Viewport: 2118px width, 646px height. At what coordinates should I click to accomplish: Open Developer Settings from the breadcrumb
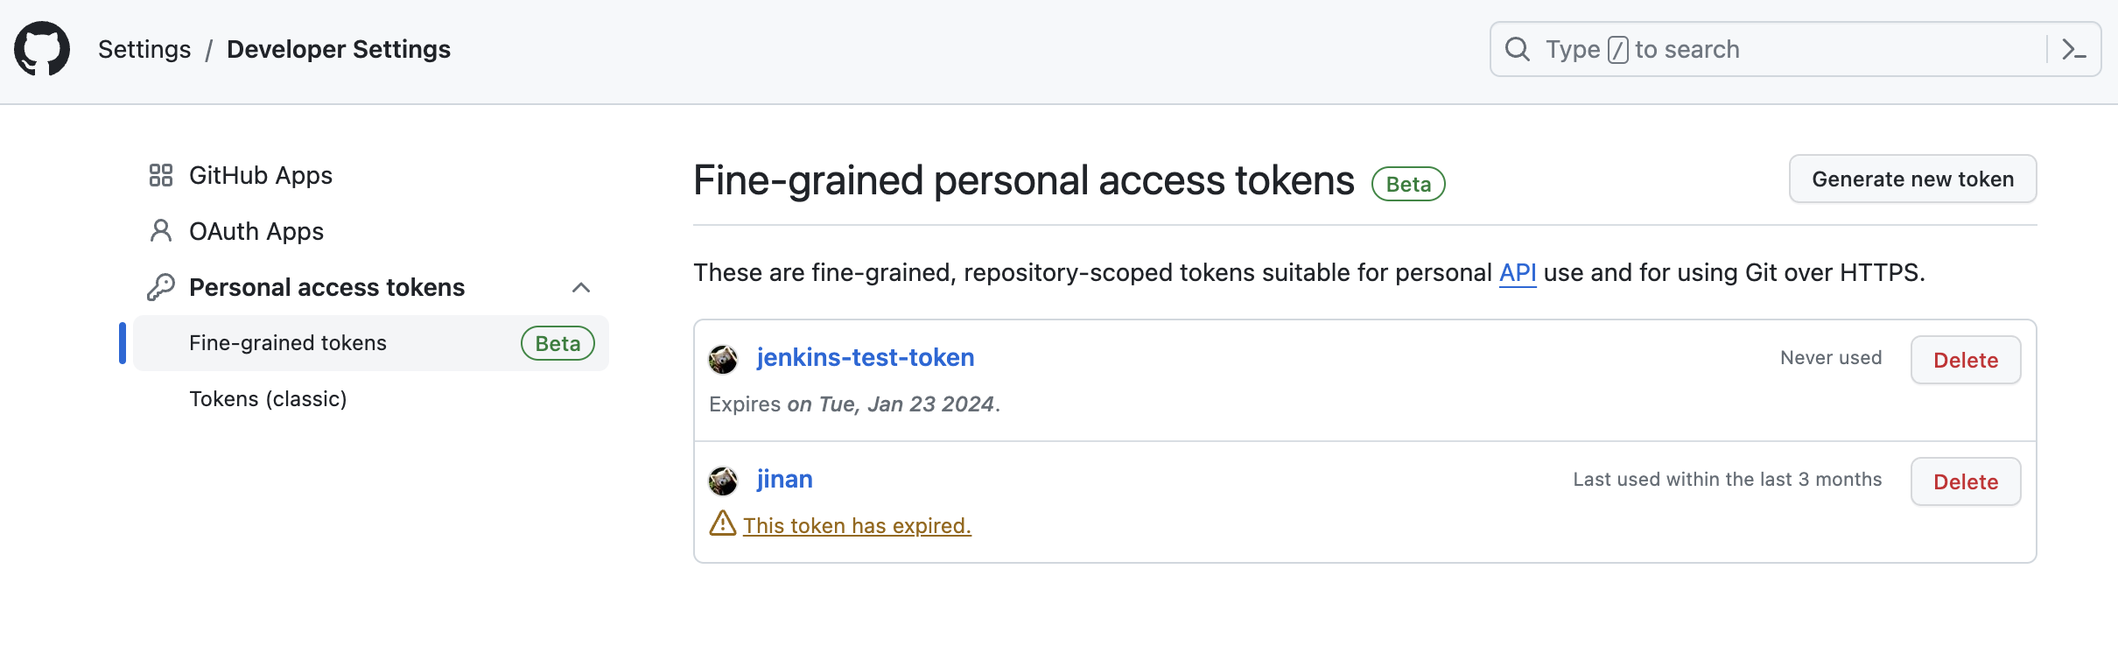tap(339, 49)
